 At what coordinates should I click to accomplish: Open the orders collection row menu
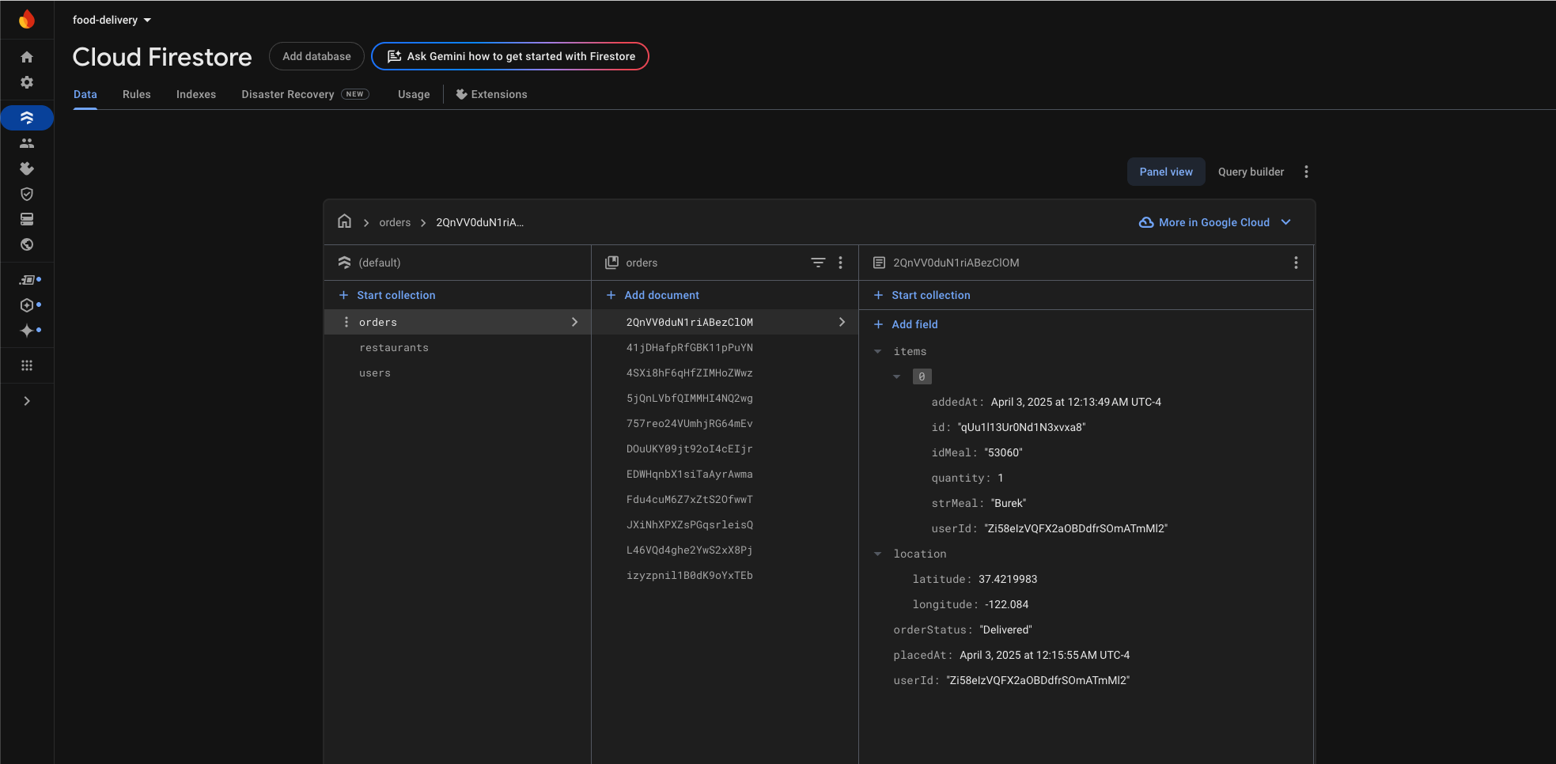point(346,322)
